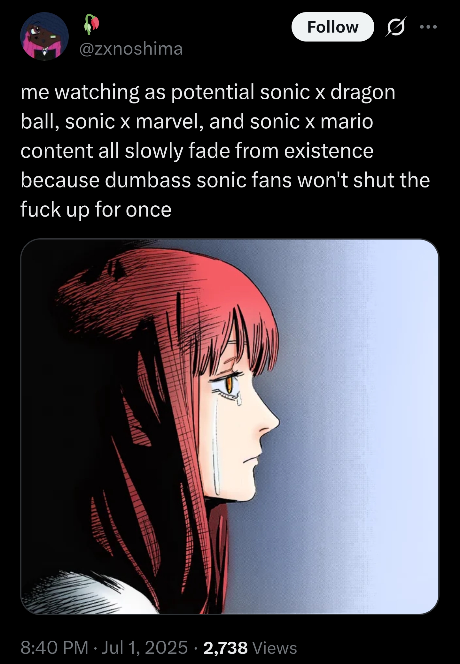Open the user's pink-haired avatar picture
Viewport: 460px width, 664px height.
44,36
